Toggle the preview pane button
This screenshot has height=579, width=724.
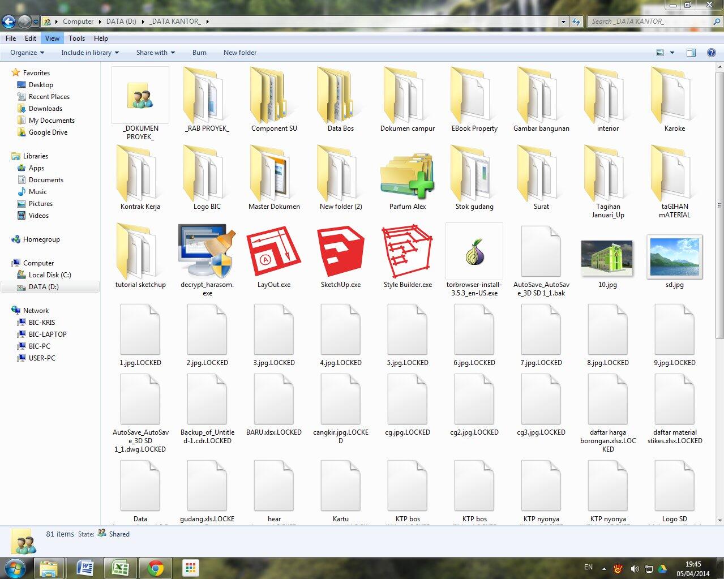click(691, 53)
